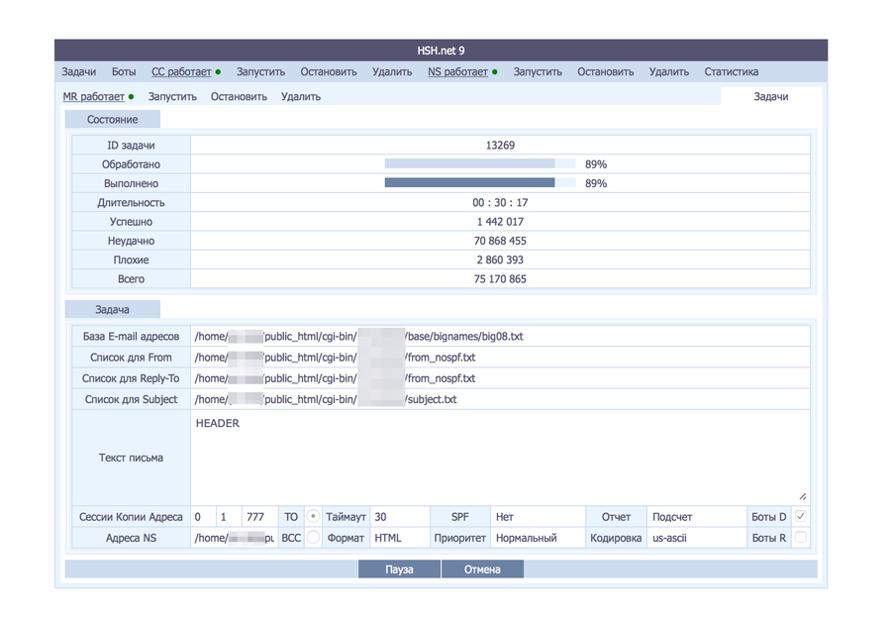Viewport: 891px width, 621px height.
Task: Click the Пауза button
Action: point(400,569)
